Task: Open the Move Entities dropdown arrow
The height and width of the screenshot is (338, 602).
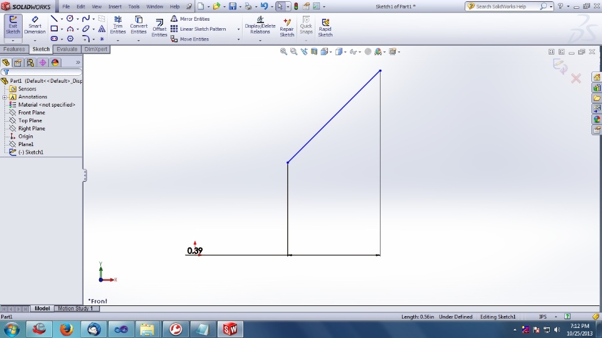Action: click(x=238, y=40)
